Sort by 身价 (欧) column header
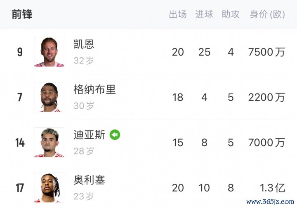 click(267, 14)
